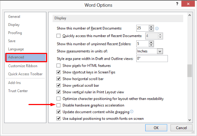Switch to the Proofing category
Image resolution: width=197 pixels, height=136 pixels.
[x=15, y=33]
